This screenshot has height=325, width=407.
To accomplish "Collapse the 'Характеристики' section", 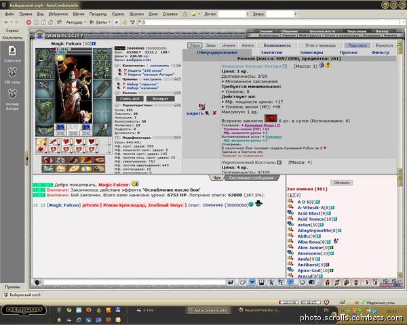I will tap(117, 105).
